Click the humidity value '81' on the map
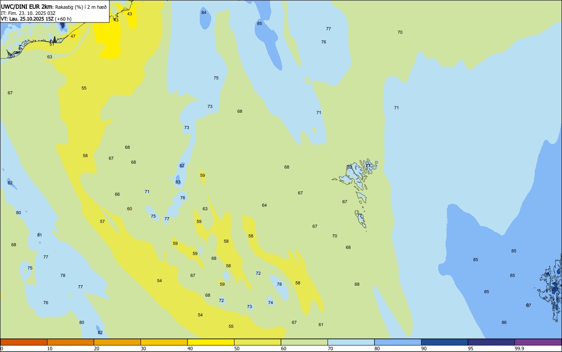The width and height of the screenshot is (562, 352). (40, 235)
